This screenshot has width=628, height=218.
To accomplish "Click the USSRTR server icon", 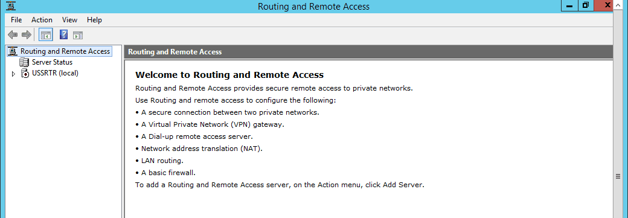I will click(25, 73).
